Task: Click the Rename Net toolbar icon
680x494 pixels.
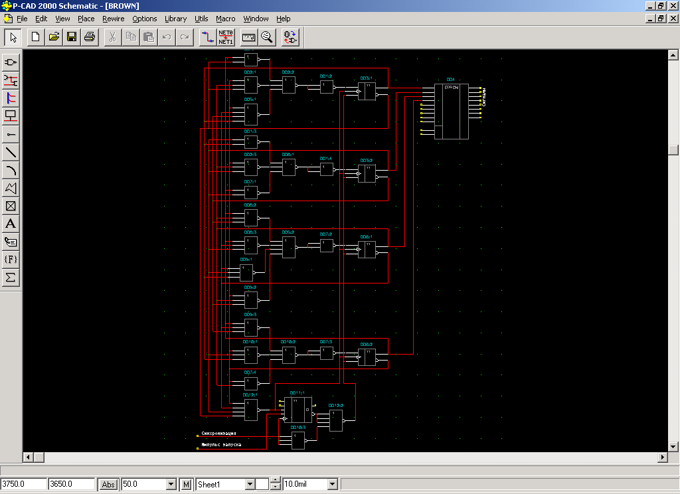Action: (x=226, y=37)
